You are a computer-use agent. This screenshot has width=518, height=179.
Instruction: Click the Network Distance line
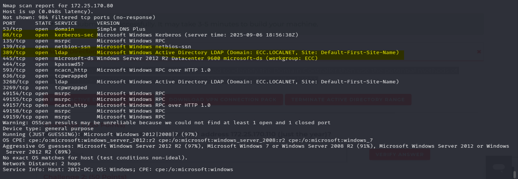point(41,164)
